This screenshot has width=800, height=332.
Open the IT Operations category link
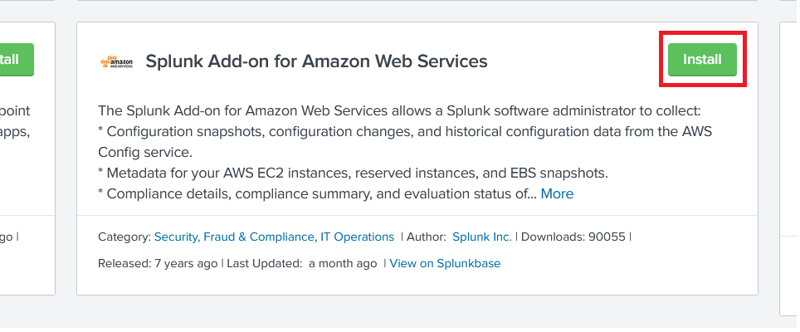(357, 237)
